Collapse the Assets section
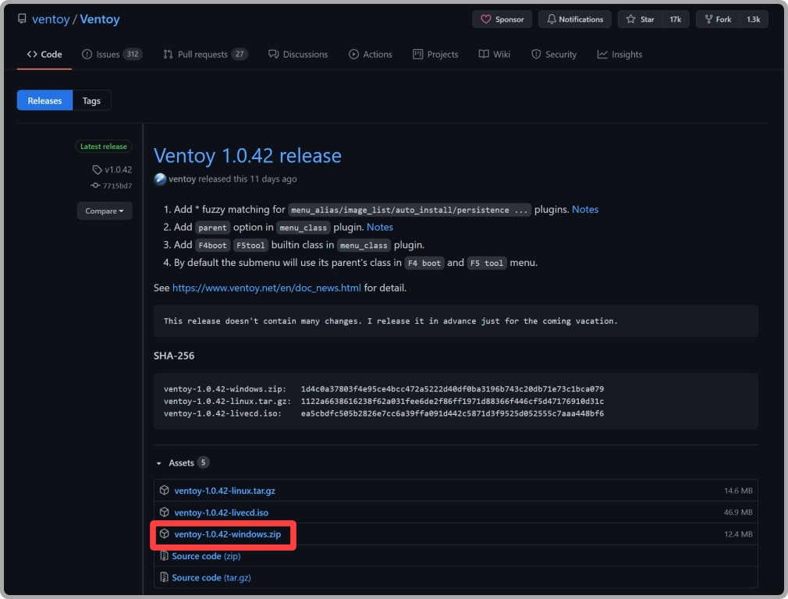 182,463
